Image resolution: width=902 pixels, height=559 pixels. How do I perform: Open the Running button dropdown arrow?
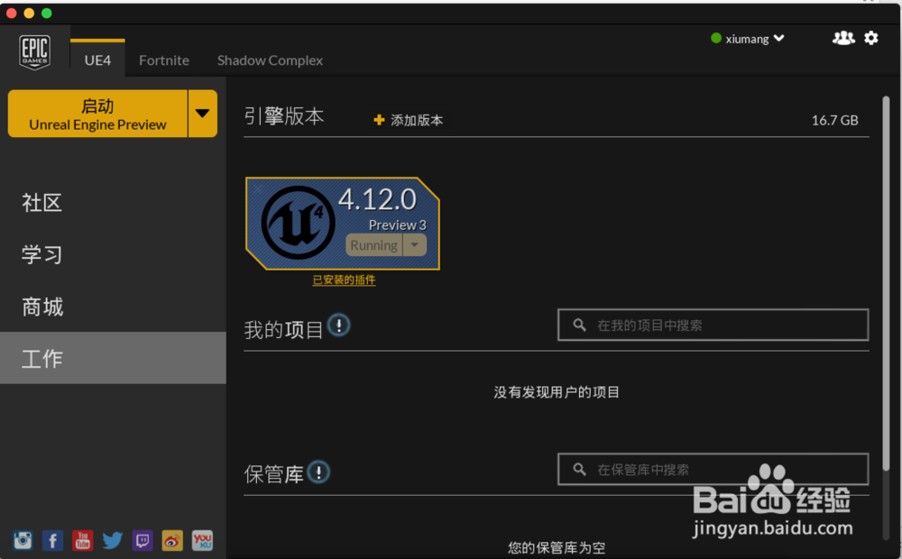[x=415, y=245]
